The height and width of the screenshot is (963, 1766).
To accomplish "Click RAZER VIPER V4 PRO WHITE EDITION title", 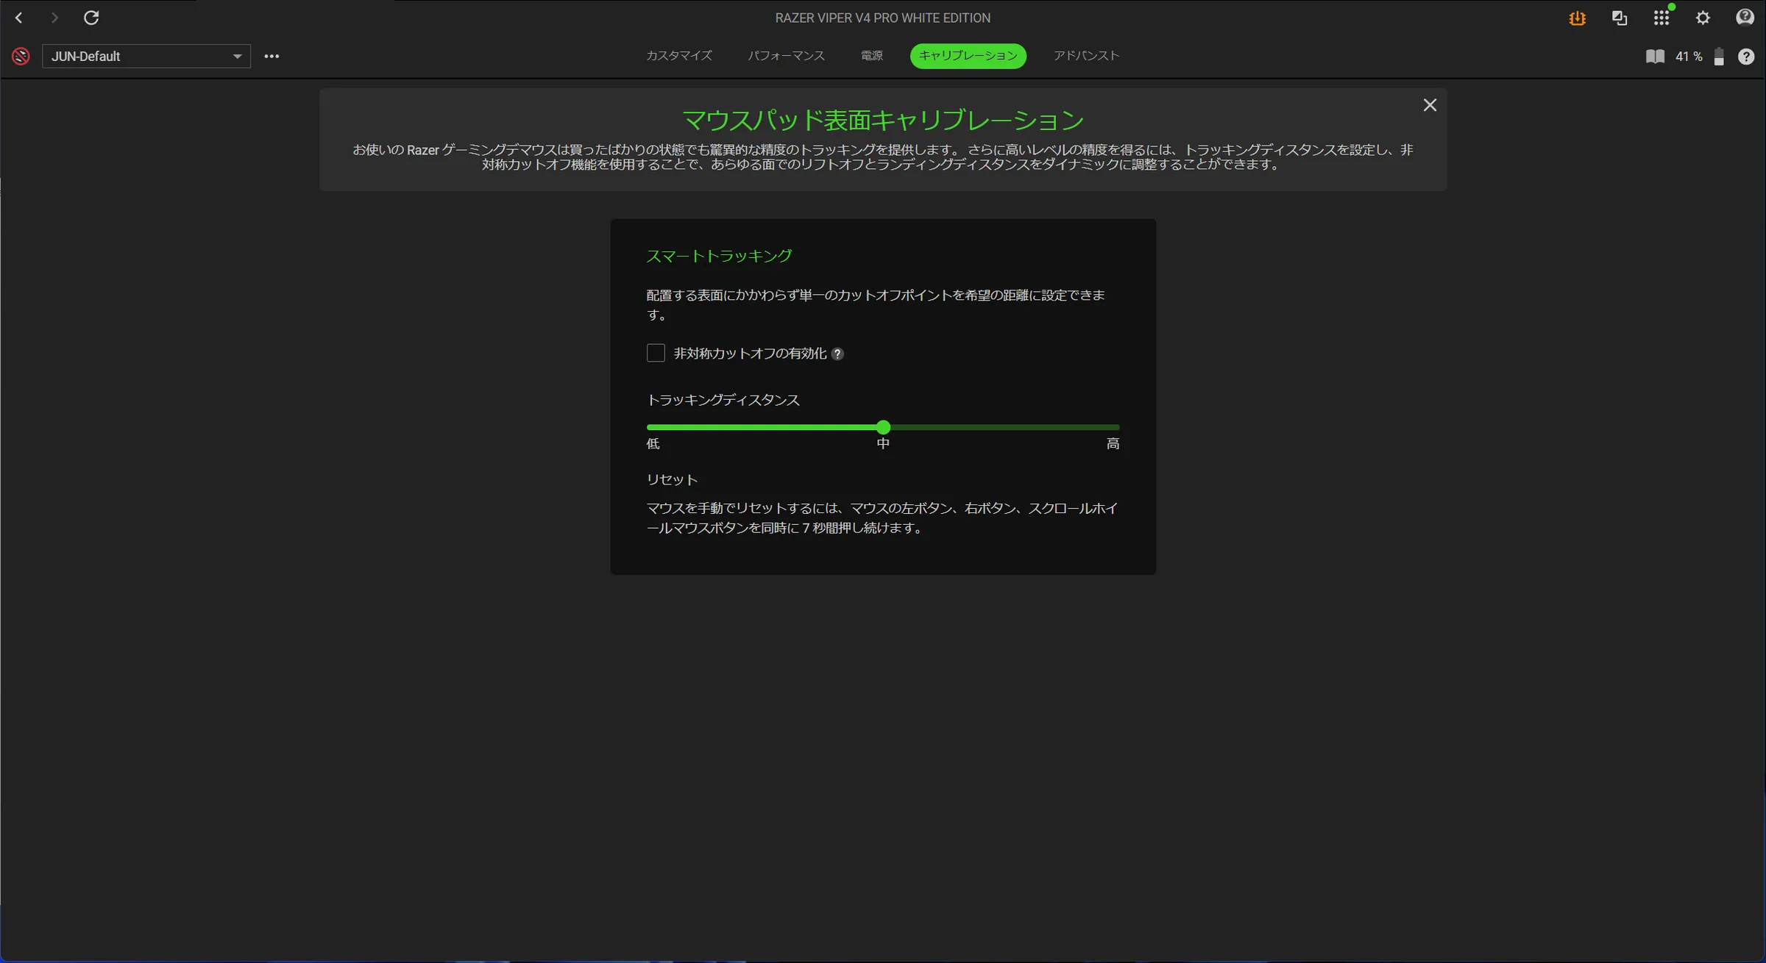I will point(883,18).
